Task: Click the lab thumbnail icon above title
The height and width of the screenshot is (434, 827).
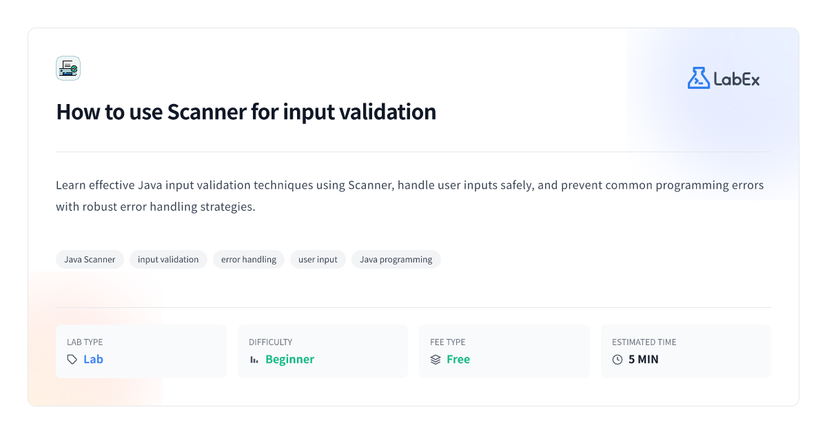Action: [68, 68]
